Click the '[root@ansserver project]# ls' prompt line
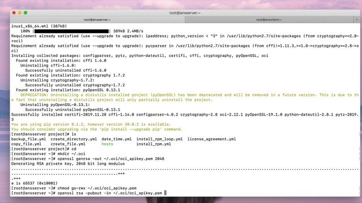This screenshot has height=203, width=362. 44,134
